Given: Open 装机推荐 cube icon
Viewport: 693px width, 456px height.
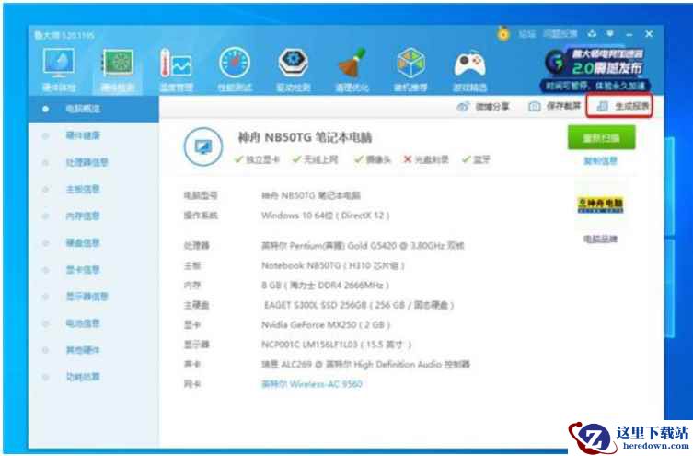Looking at the screenshot, I should pos(411,63).
